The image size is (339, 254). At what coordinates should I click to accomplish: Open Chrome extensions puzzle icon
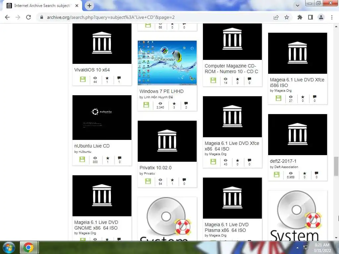click(300, 17)
